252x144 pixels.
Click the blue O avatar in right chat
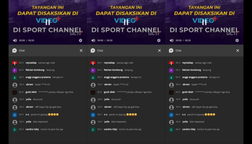pos(171,115)
